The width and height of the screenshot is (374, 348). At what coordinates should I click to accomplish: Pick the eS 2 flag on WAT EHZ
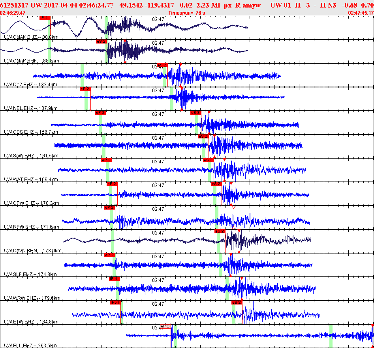(209, 160)
